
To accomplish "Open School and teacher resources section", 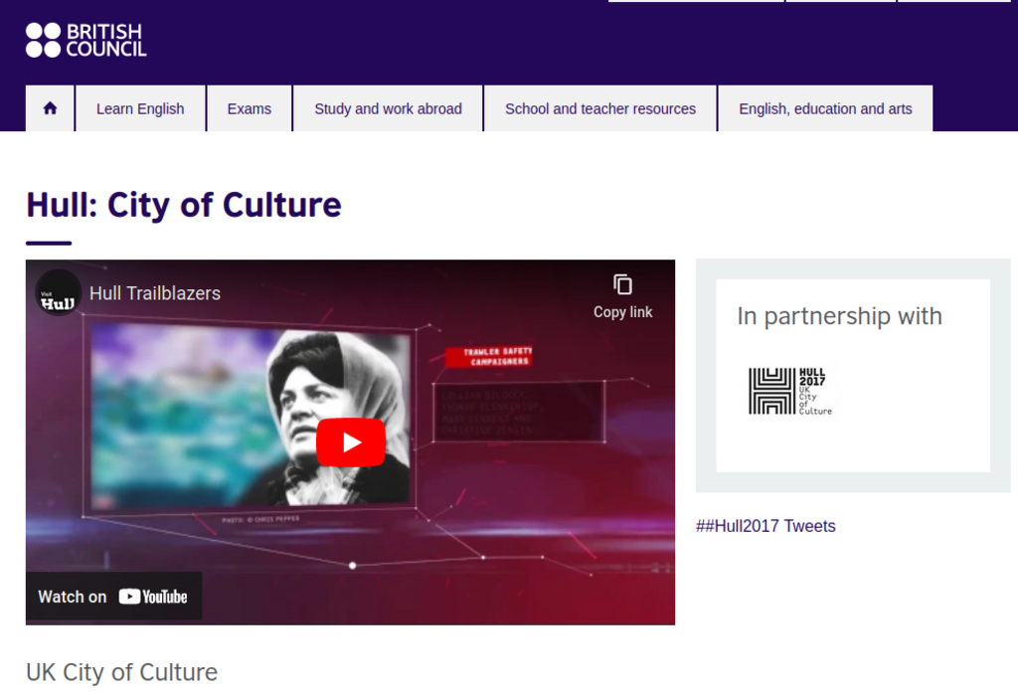I will click(599, 107).
